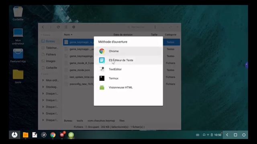Open the tools folder on the desktop
Viewport: 257px width, 144px height.
(x=18, y=76)
